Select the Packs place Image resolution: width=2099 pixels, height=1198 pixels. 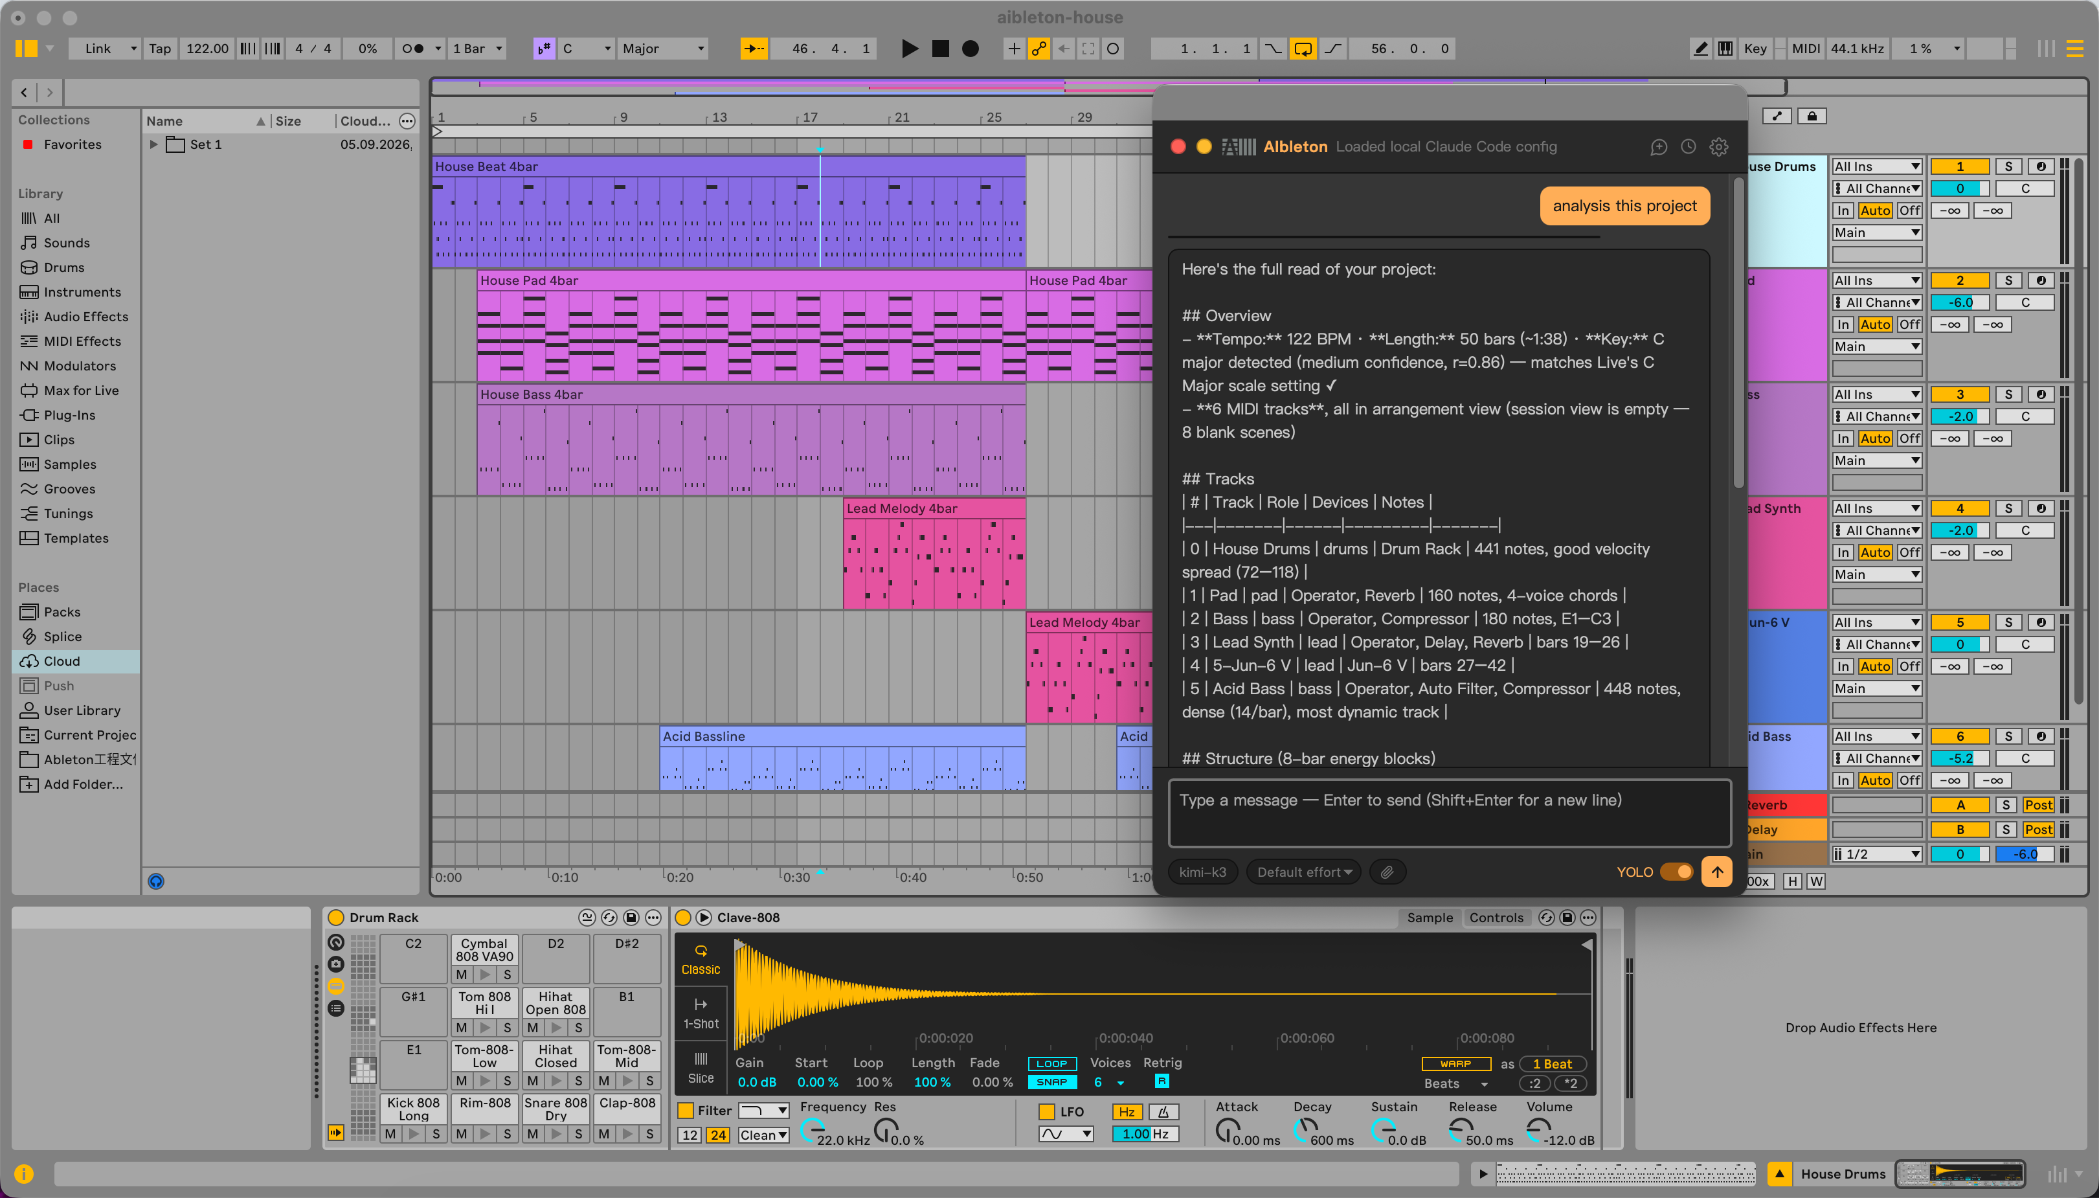[62, 612]
